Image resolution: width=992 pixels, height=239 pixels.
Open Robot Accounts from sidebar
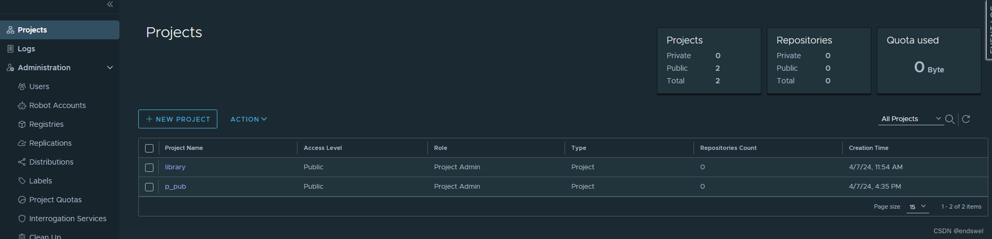57,105
